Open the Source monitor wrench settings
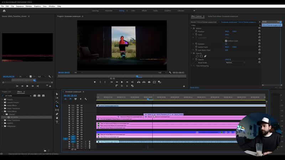The width and height of the screenshot is (285, 160). pos(50,76)
